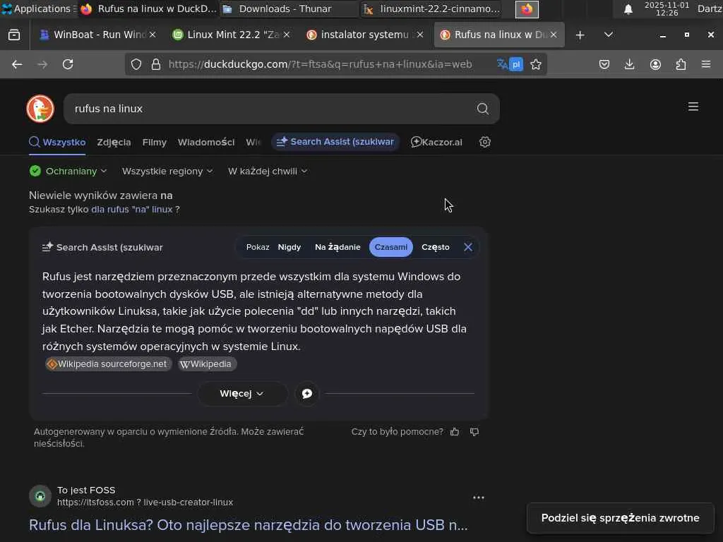The image size is (723, 542).
Task: Click the search magnifier icon in search box
Action: pyautogui.click(x=482, y=109)
